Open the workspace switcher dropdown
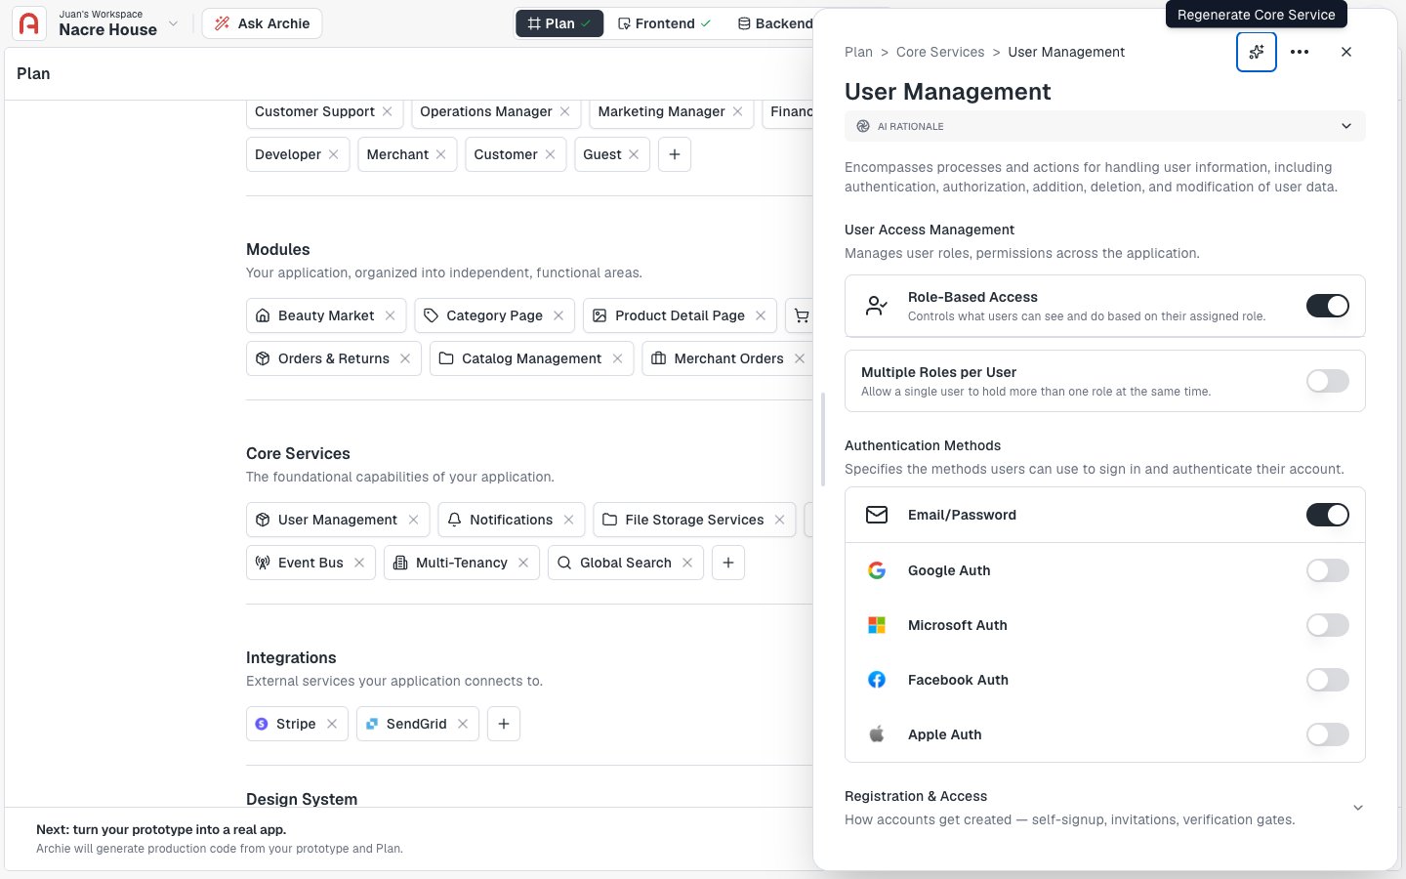Viewport: 1406px width, 879px height. click(173, 23)
